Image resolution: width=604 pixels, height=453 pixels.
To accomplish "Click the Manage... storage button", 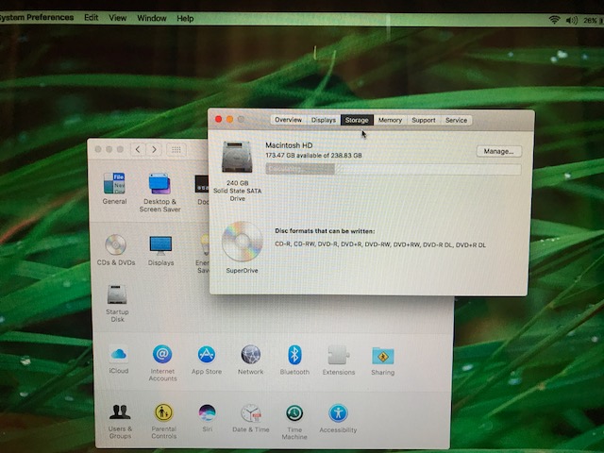I will tap(497, 151).
